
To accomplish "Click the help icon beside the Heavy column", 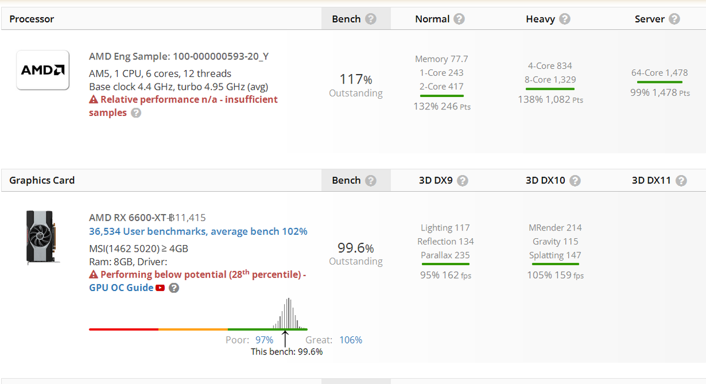I will click(565, 18).
